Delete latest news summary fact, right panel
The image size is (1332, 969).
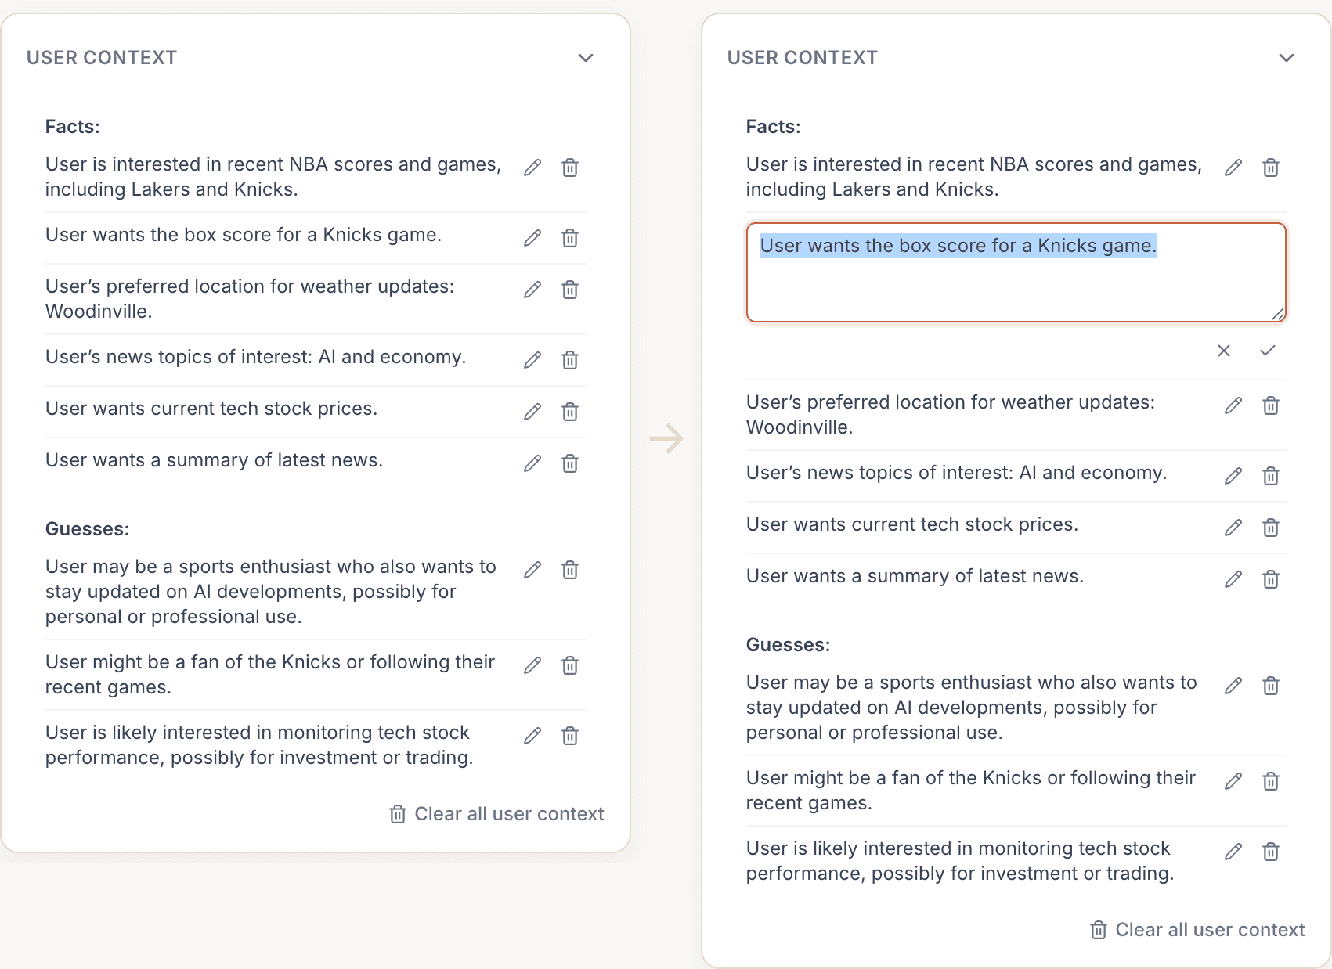[1271, 579]
